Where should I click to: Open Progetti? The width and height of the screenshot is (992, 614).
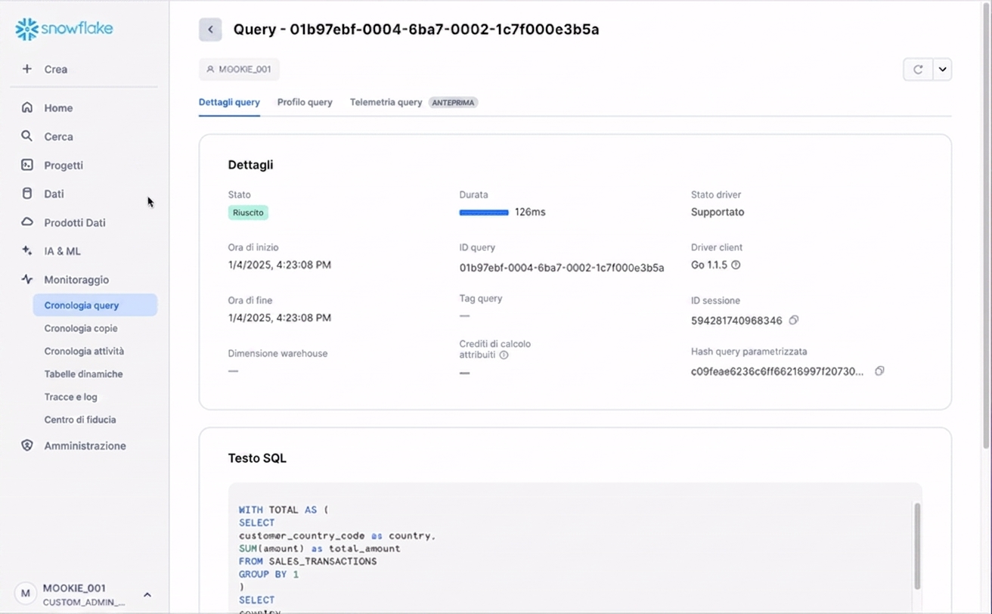64,165
